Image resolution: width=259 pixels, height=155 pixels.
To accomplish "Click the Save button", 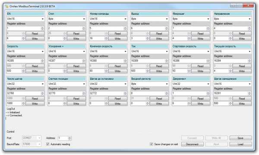I will point(241,138).
